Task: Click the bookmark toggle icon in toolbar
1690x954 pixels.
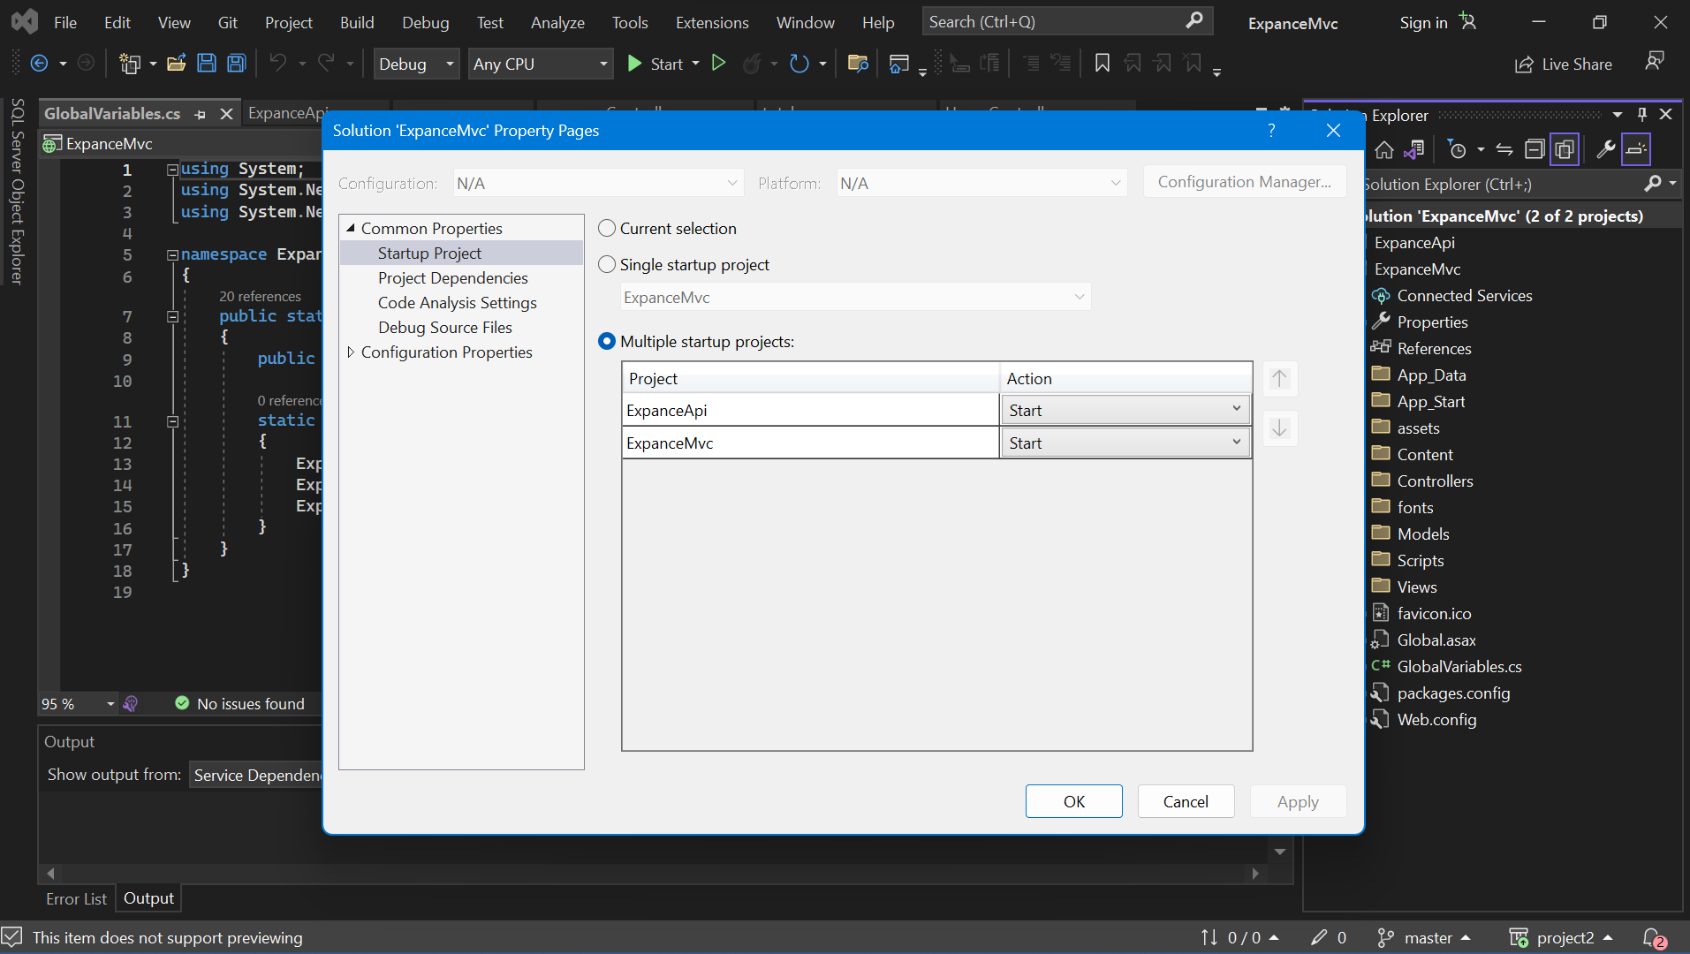Action: pyautogui.click(x=1102, y=64)
